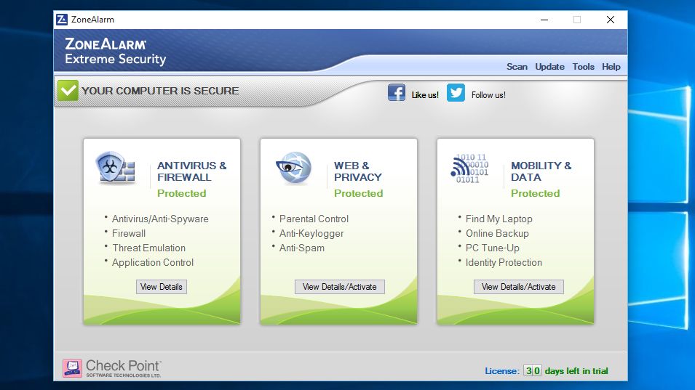Click the 'days left in trial' license link
The height and width of the screenshot is (390, 695).
(576, 371)
